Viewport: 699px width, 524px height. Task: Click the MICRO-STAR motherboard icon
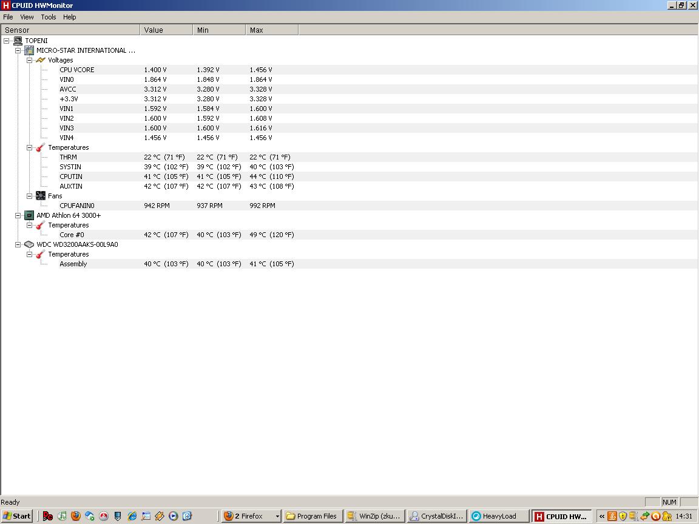[x=29, y=50]
